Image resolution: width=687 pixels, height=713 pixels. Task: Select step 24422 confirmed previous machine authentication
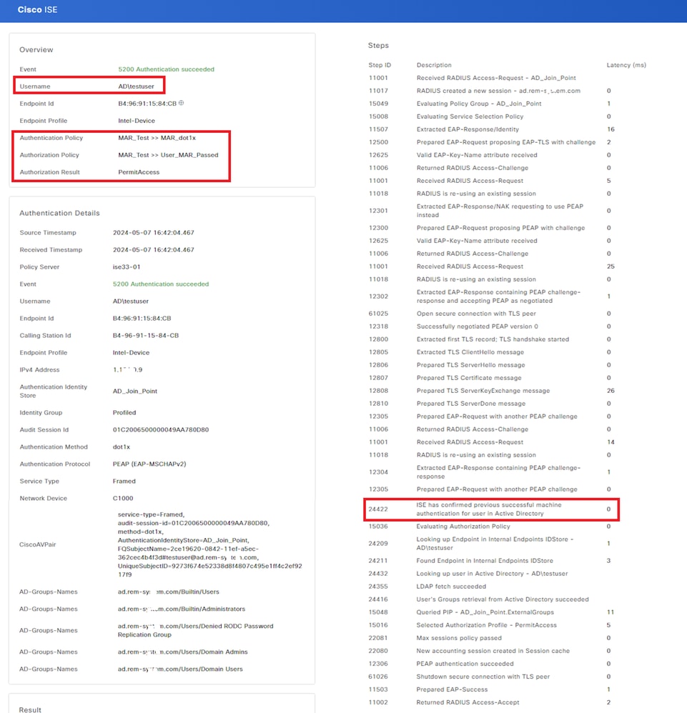pyautogui.click(x=491, y=509)
